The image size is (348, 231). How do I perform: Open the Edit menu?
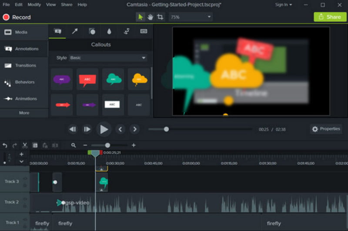pos(19,5)
